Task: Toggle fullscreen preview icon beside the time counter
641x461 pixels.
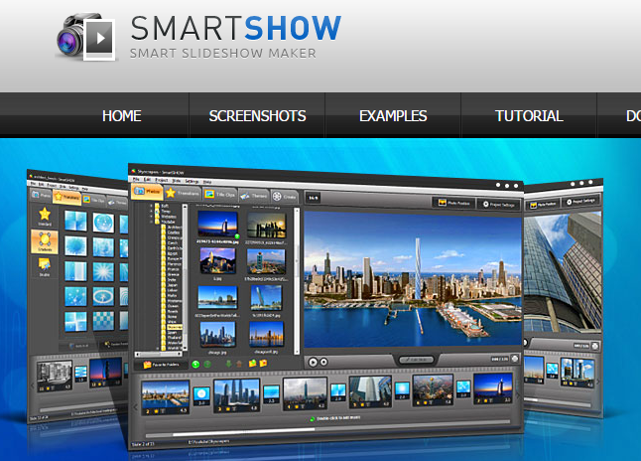Action: [x=515, y=359]
